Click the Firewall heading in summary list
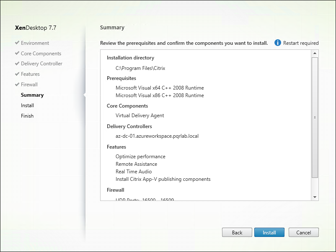 [x=116, y=190]
